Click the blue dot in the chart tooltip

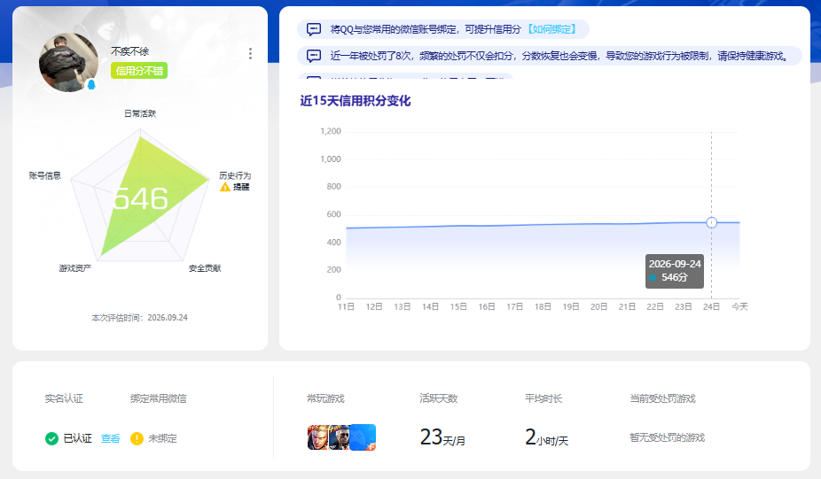(653, 278)
